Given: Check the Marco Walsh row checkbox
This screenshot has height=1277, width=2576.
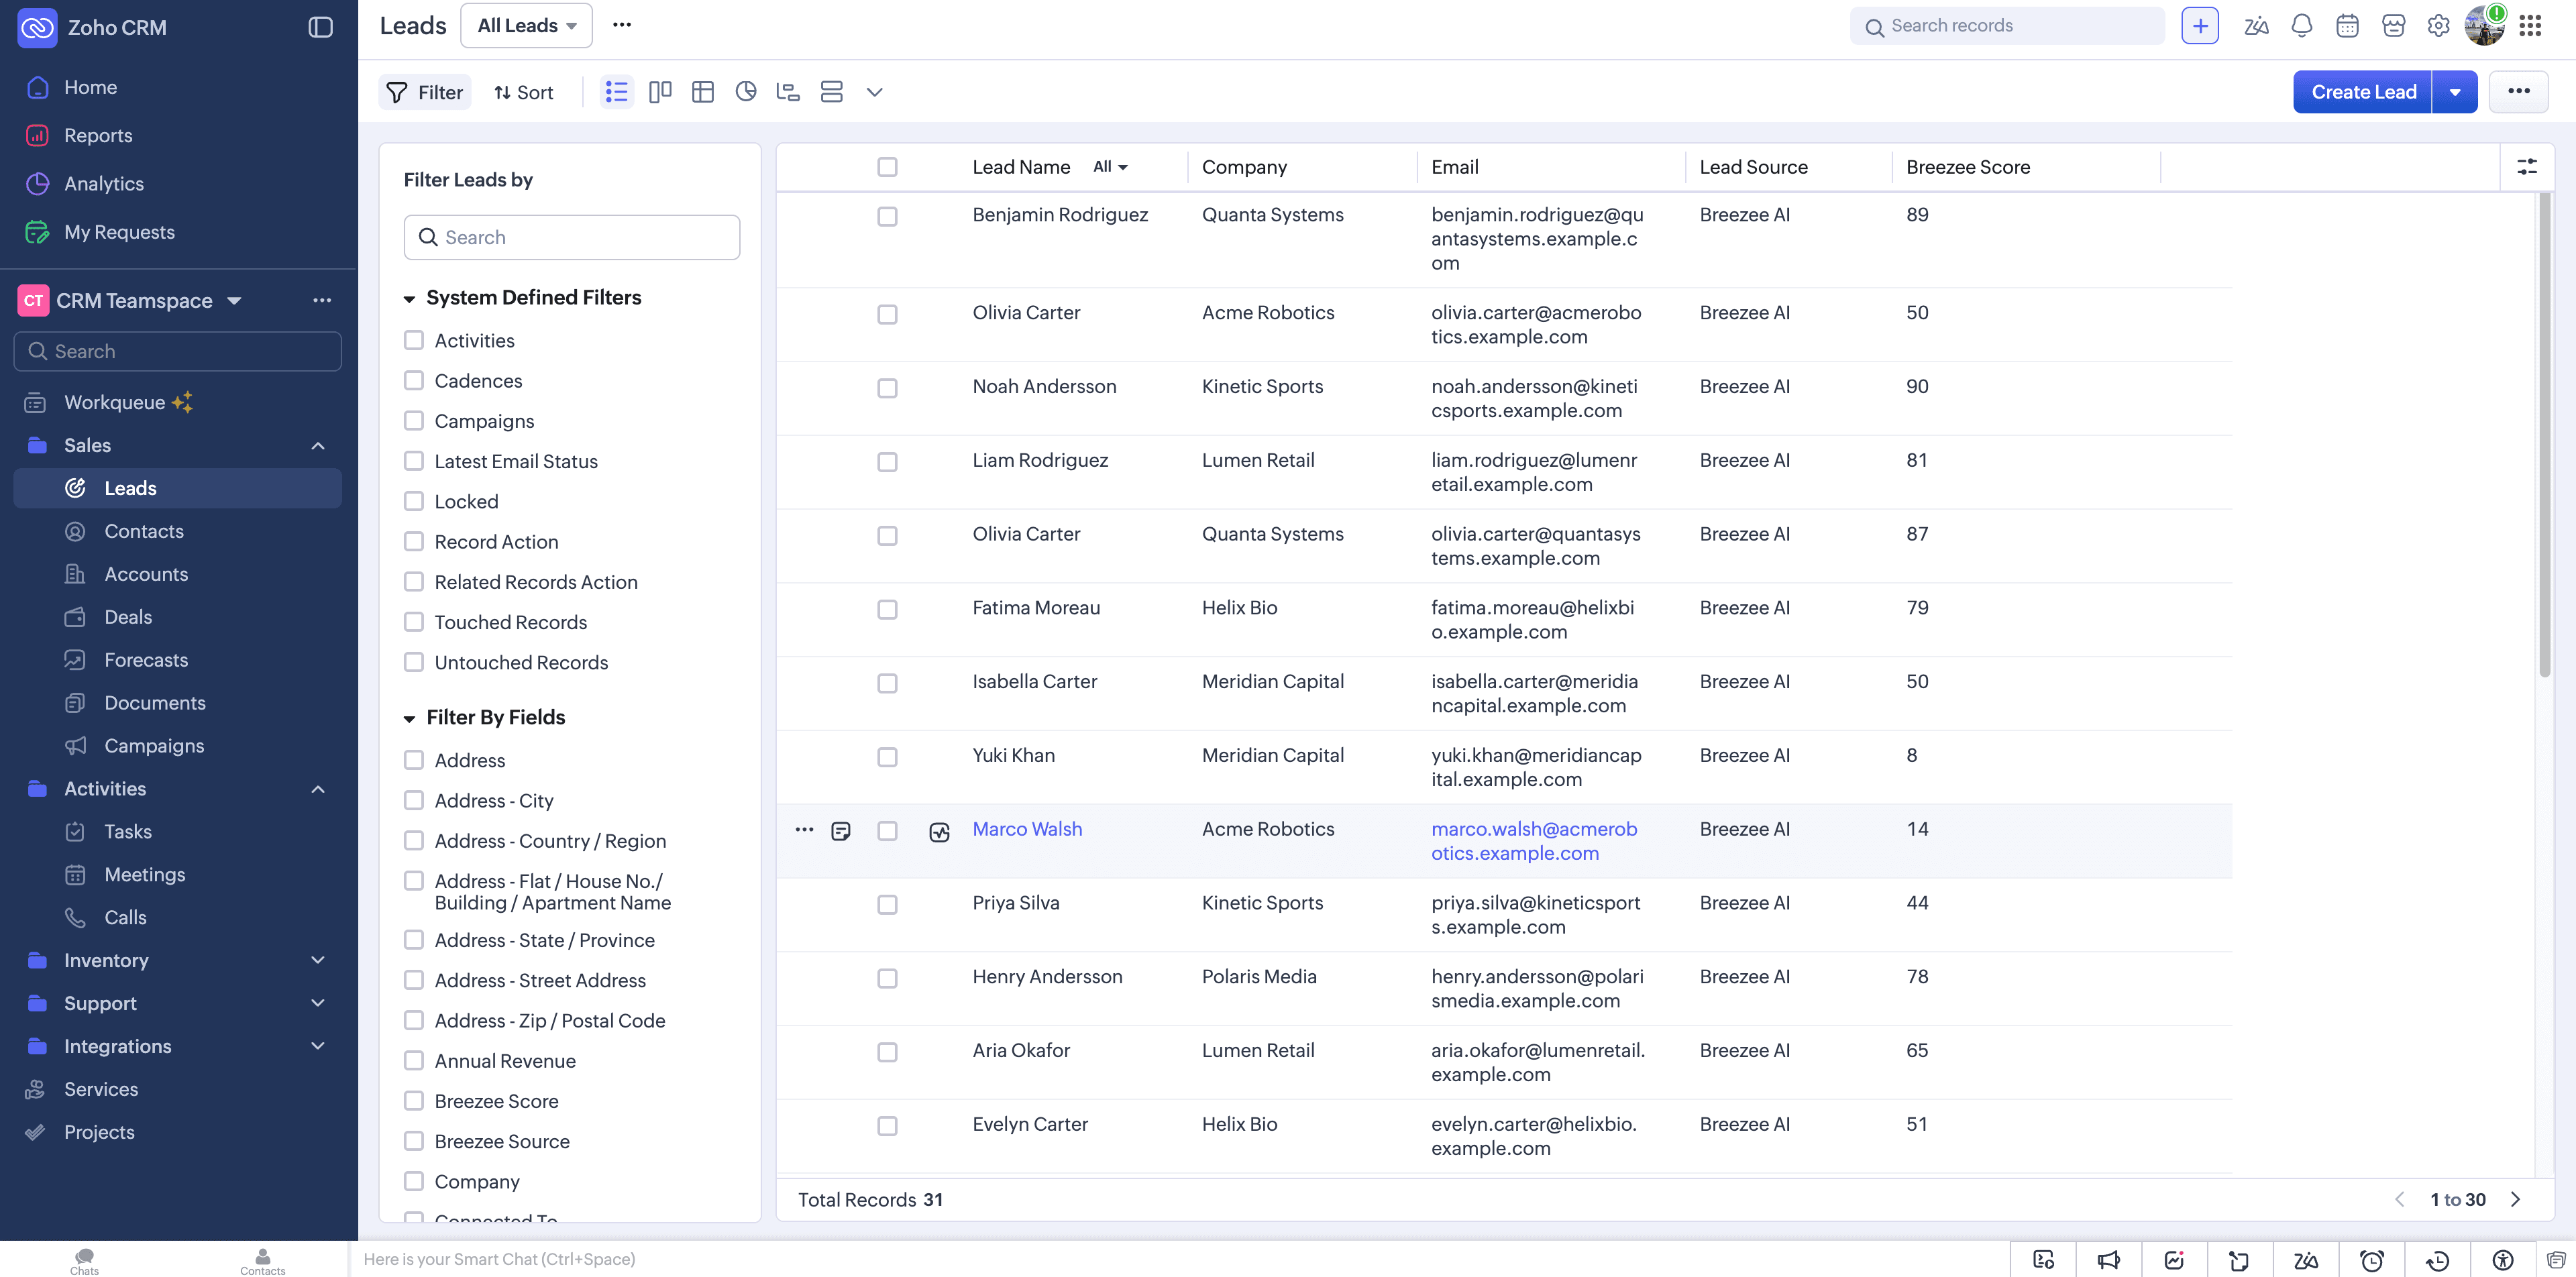Looking at the screenshot, I should tap(887, 831).
